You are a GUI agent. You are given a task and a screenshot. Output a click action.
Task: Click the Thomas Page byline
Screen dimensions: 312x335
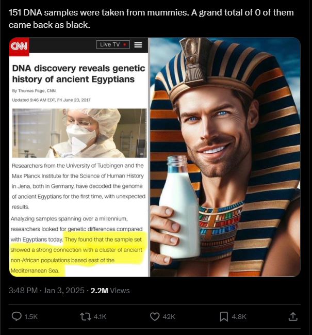(34, 90)
